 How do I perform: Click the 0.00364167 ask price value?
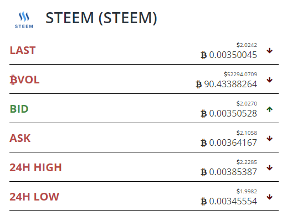[233, 143]
